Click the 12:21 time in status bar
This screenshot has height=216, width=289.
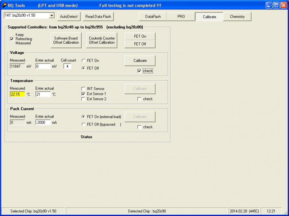pos(271,211)
